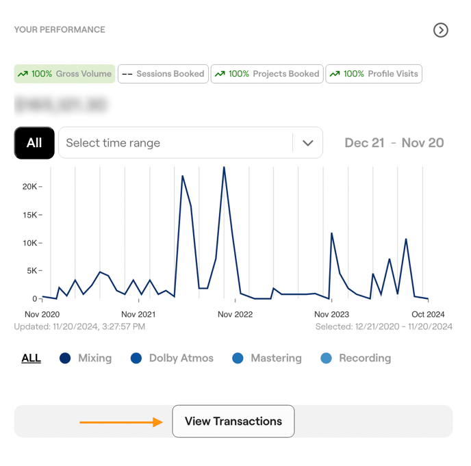Show ALL service types in chart

point(31,358)
